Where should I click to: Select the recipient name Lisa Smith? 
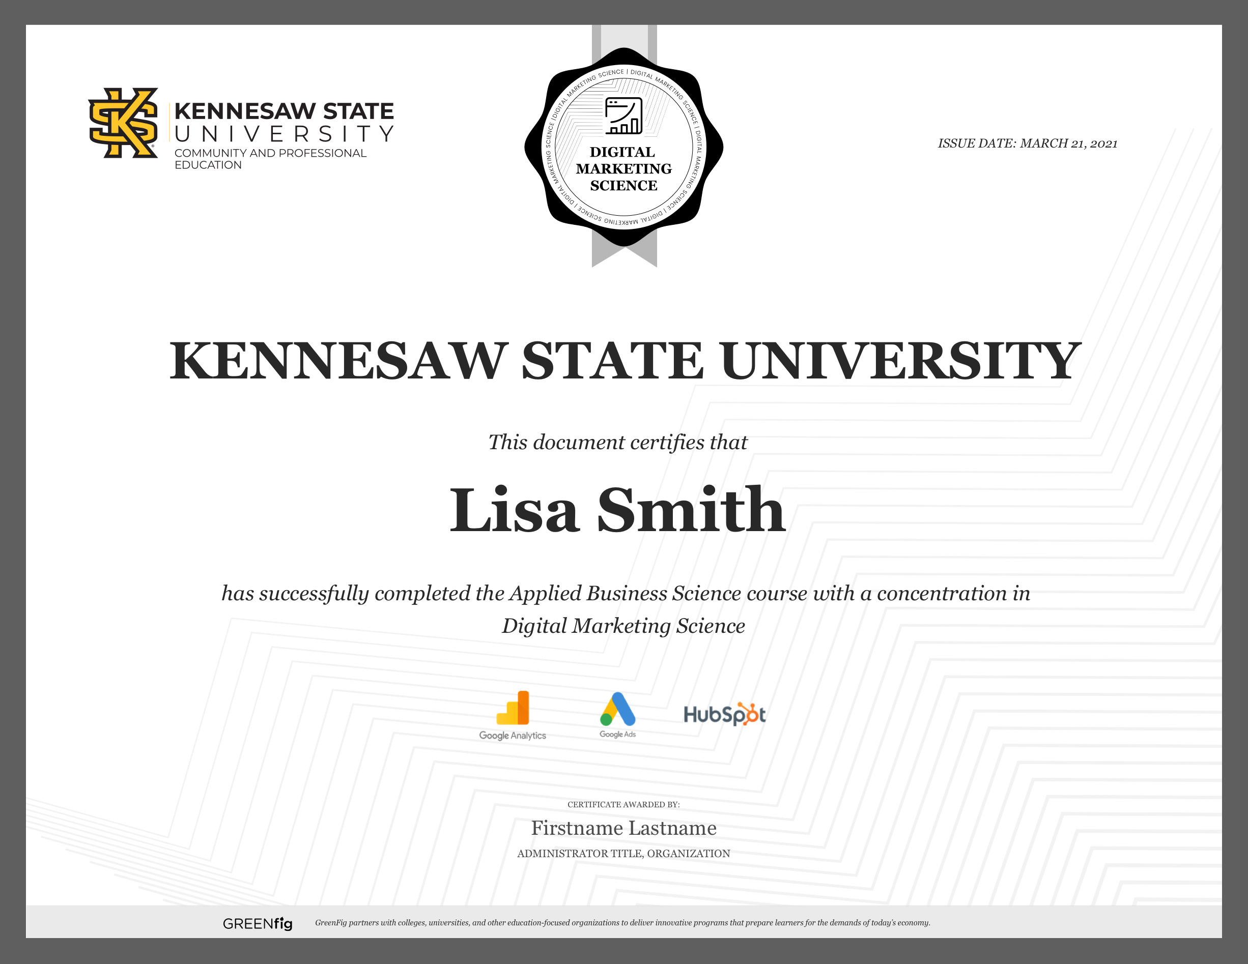coord(618,510)
